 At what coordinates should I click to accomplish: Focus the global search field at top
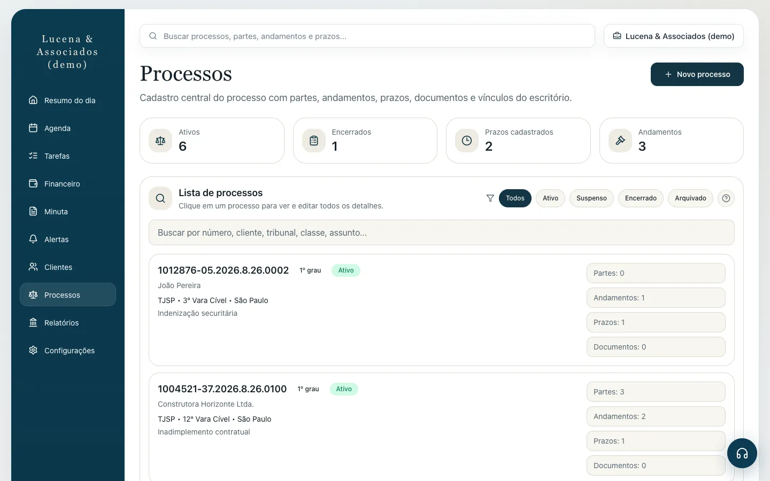pyautogui.click(x=367, y=36)
